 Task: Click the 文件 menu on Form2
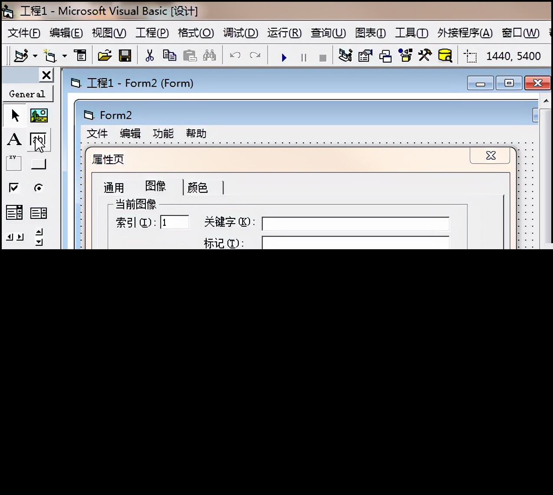tap(97, 134)
